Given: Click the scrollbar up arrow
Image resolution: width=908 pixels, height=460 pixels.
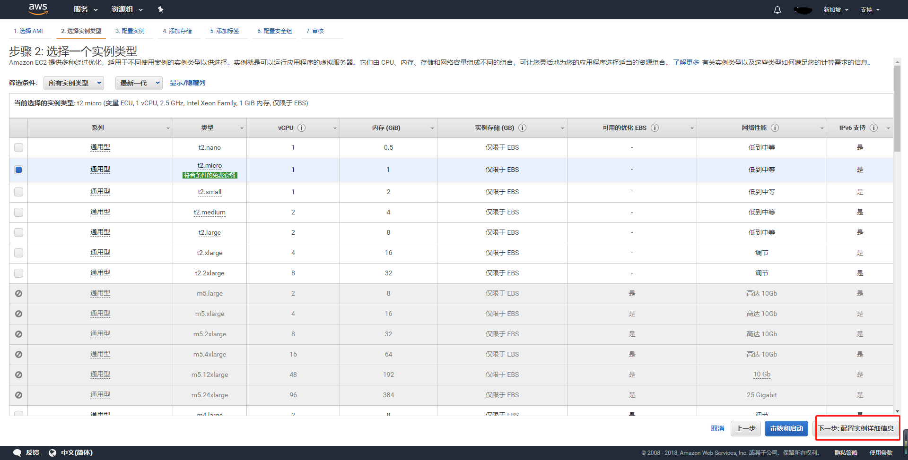Looking at the screenshot, I should pos(897,61).
